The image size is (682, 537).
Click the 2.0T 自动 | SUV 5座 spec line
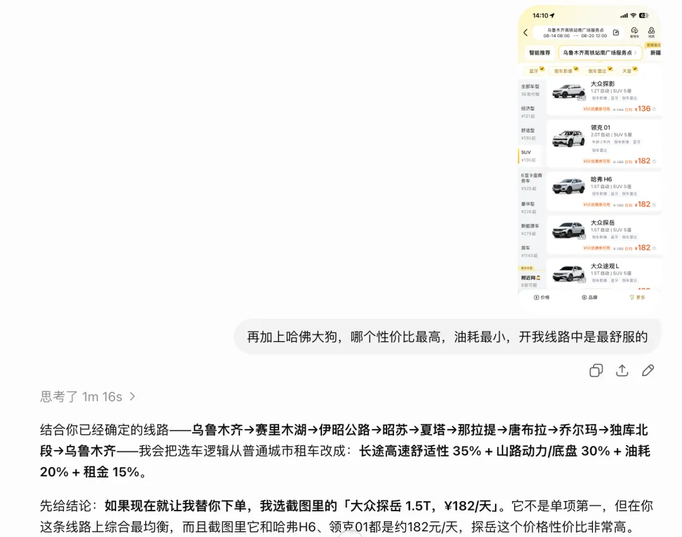pyautogui.click(x=611, y=134)
